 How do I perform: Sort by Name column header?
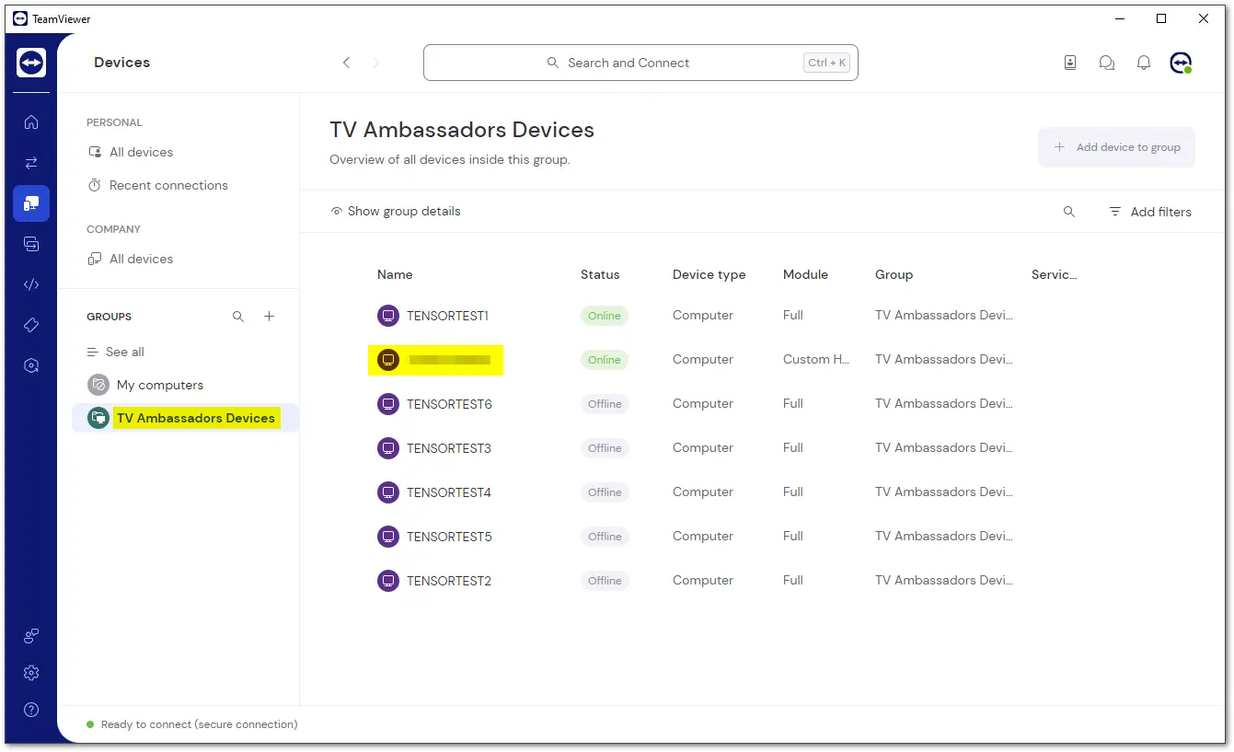(395, 274)
